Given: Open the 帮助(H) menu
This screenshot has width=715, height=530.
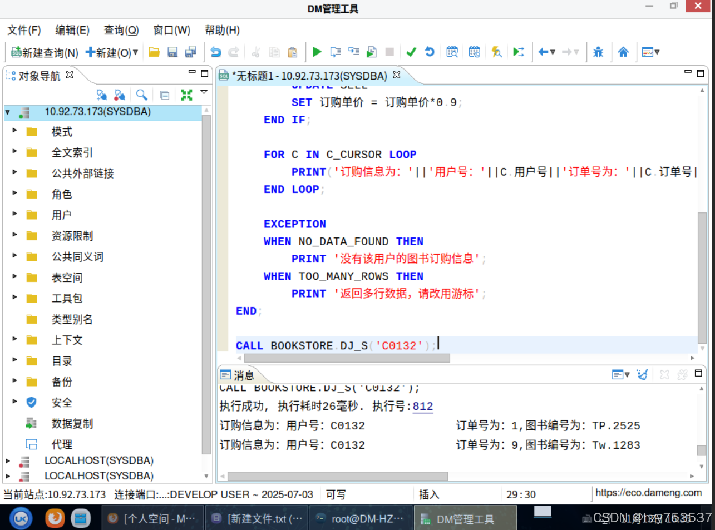Looking at the screenshot, I should tap(222, 30).
